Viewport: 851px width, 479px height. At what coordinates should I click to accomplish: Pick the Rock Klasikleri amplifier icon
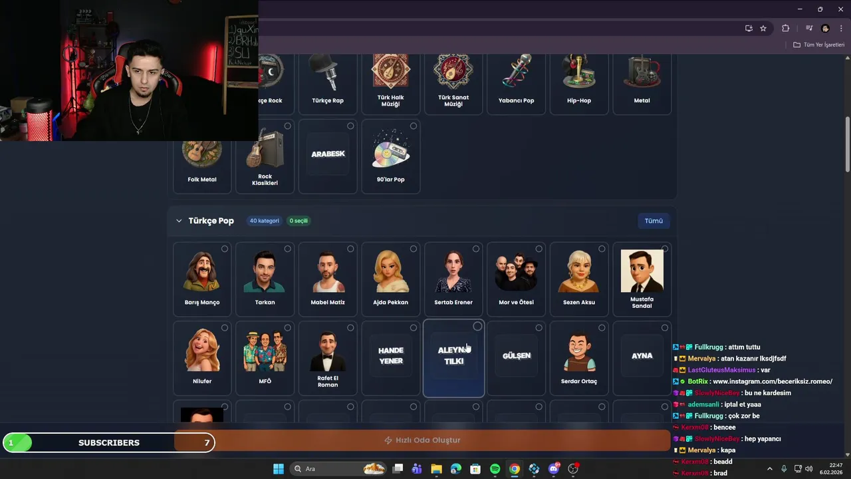coord(265,149)
